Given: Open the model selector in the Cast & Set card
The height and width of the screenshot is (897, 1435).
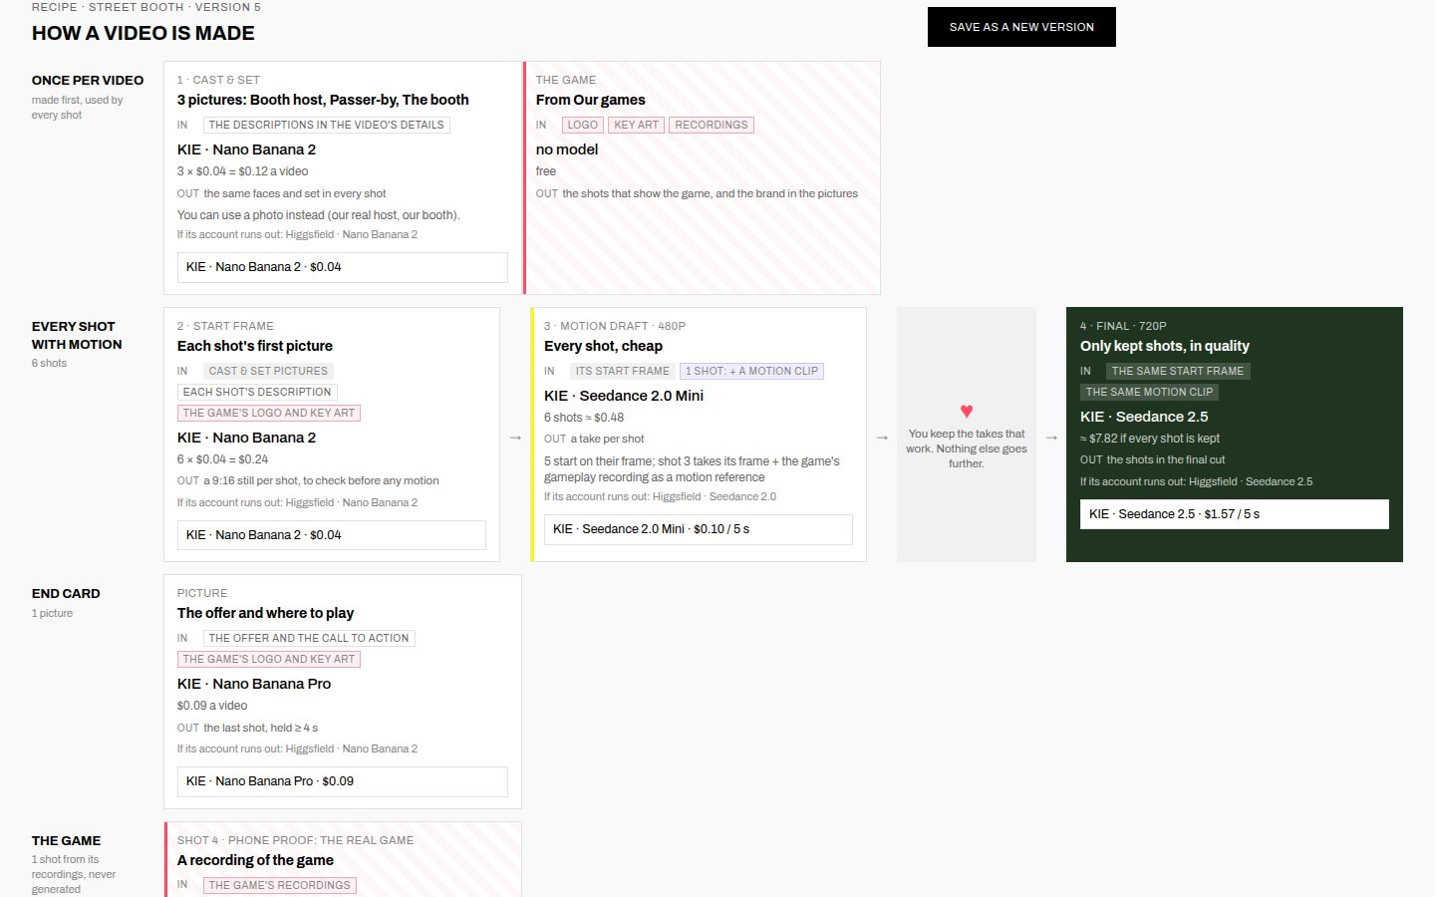Looking at the screenshot, I should click(x=343, y=267).
